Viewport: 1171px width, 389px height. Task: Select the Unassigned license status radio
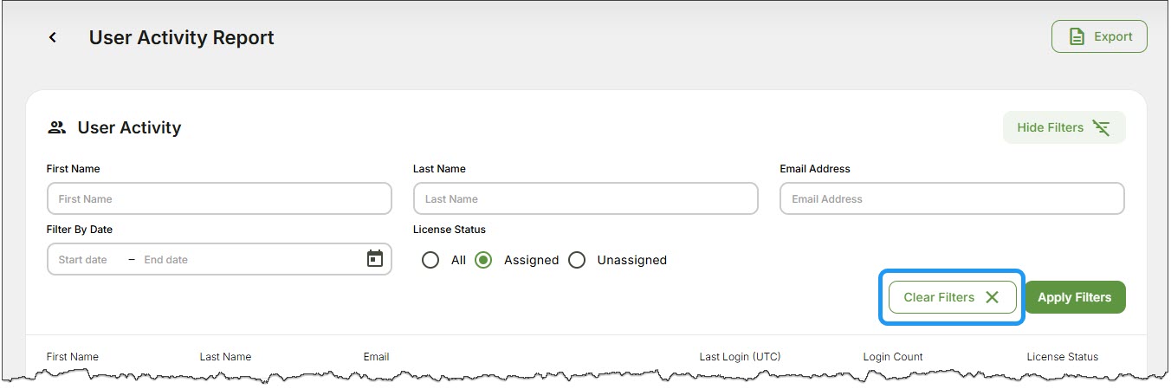tap(577, 260)
